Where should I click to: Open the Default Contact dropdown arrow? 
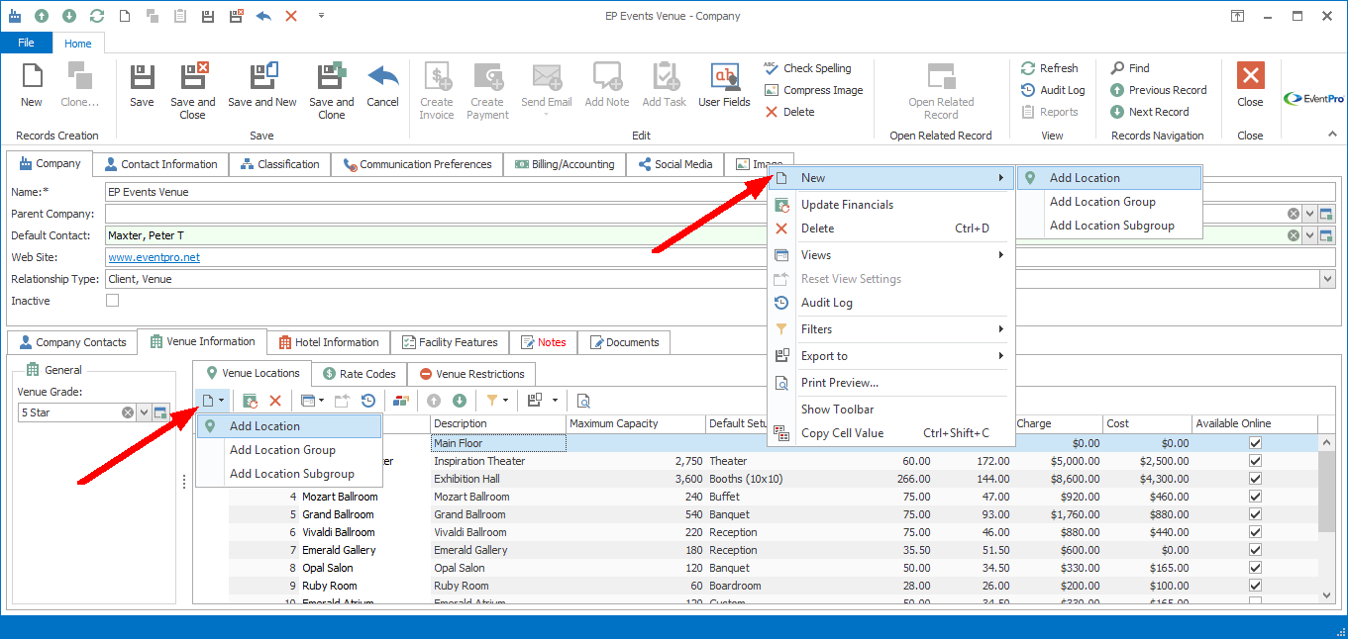(x=1309, y=235)
